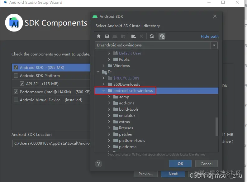Viewport: 247px width, 182px height.
Task: Expand the licenses folder
Action: point(109,128)
